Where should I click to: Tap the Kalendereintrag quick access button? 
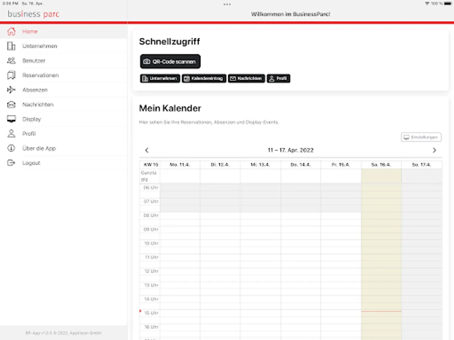click(x=204, y=79)
